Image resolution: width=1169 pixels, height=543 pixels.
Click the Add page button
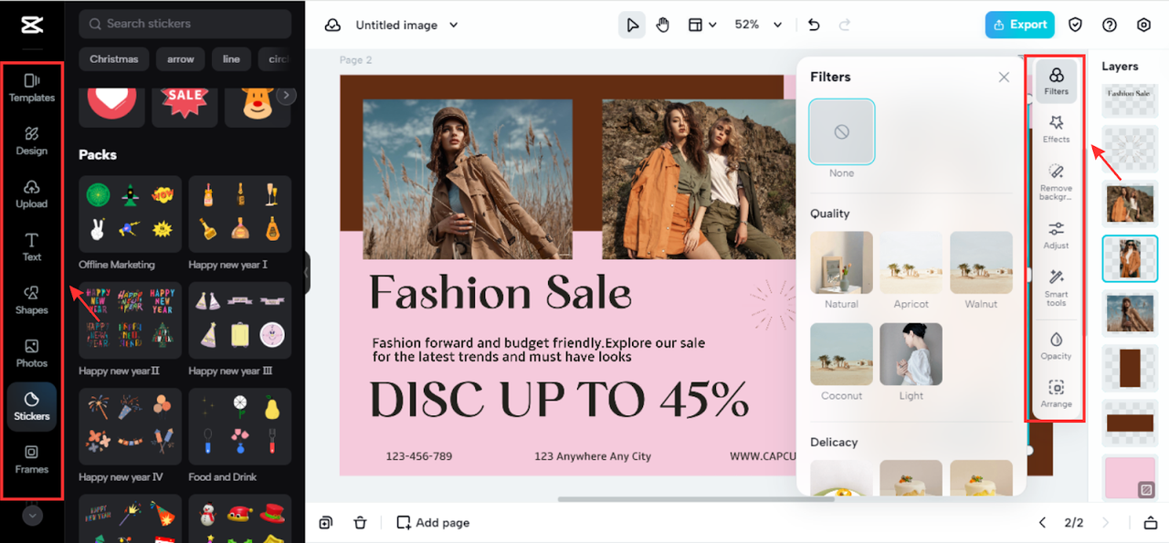[x=433, y=523]
